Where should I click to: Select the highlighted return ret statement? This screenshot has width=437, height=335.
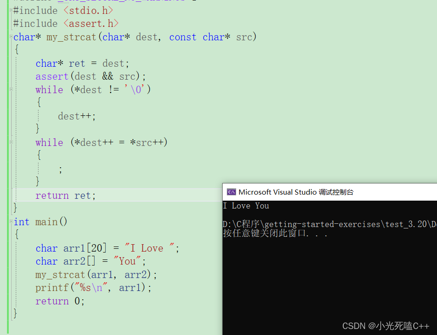[x=65, y=195]
